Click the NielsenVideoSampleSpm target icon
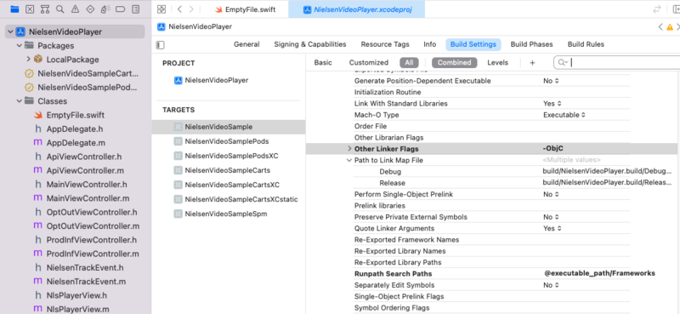This screenshot has height=314, width=680. tap(178, 214)
